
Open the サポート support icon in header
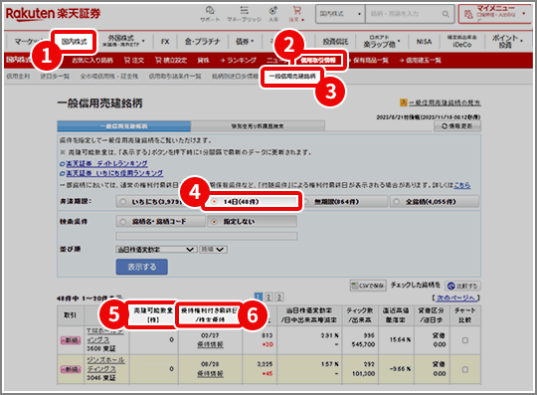pos(210,14)
